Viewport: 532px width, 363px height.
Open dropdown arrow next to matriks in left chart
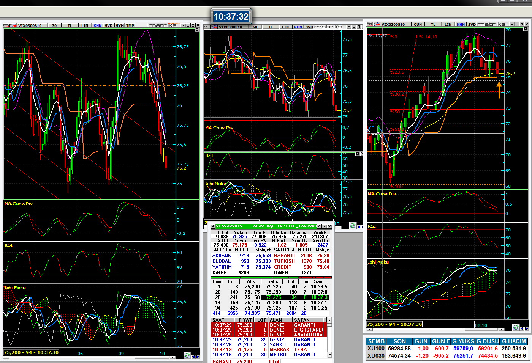(x=183, y=25)
